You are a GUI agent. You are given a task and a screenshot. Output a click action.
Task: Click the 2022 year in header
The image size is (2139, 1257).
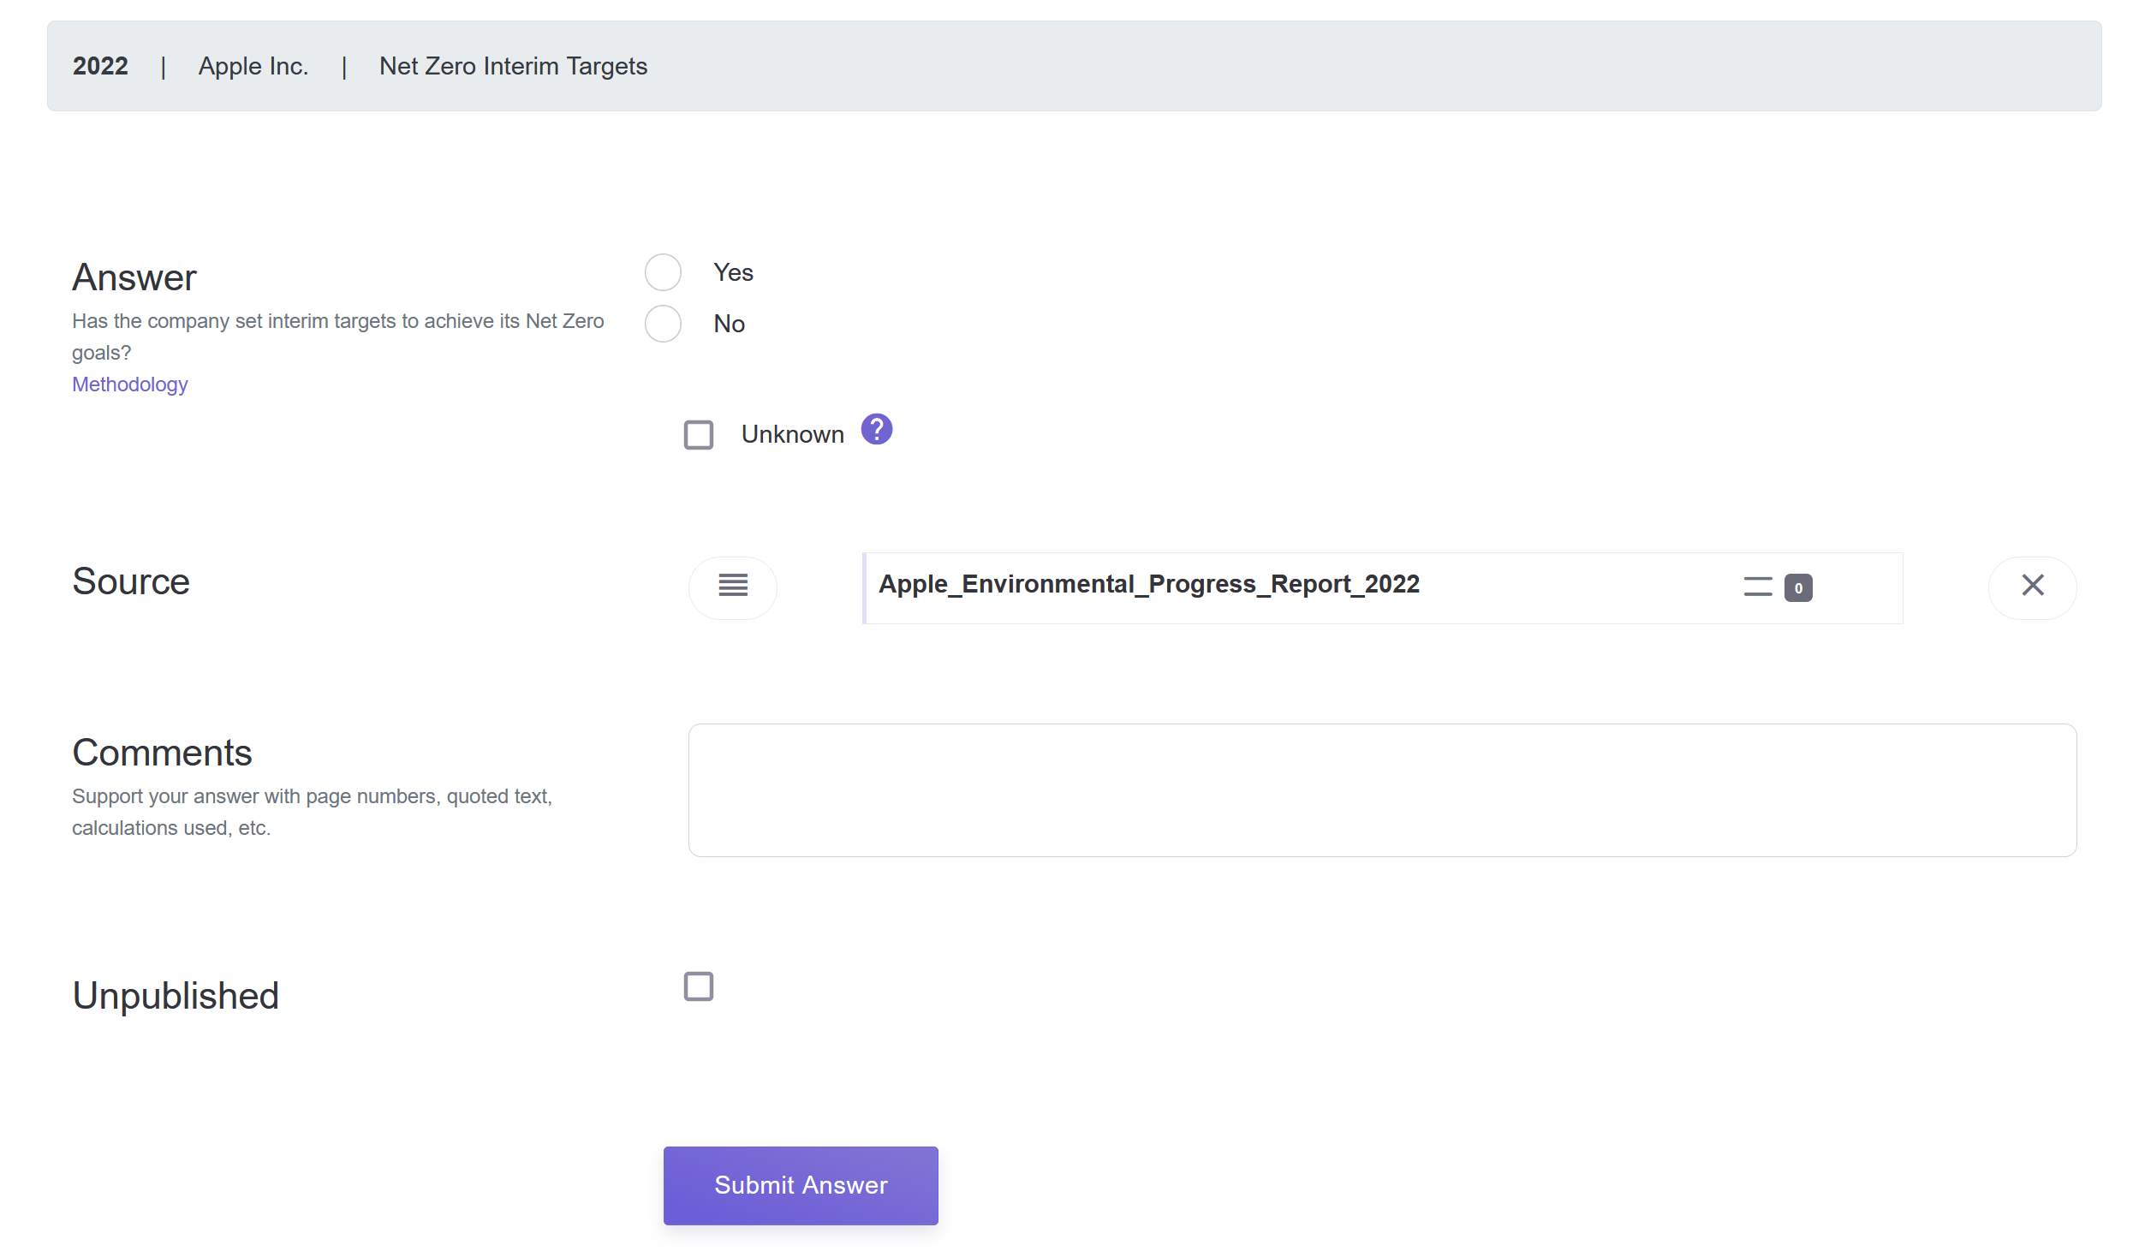[x=100, y=66]
